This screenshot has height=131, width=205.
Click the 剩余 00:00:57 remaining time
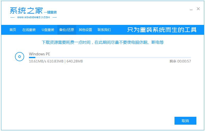click(180, 61)
